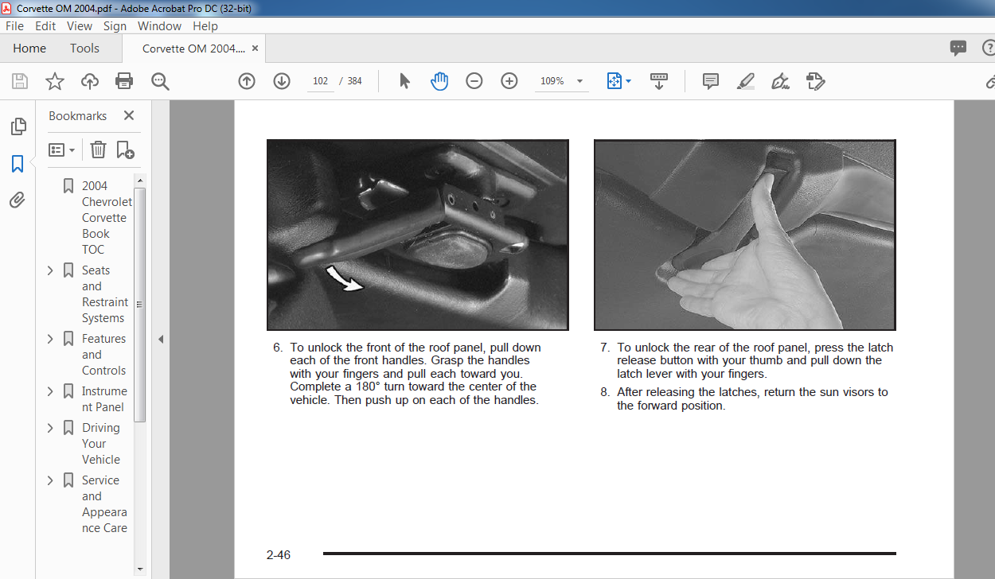Open the fit page options dropdown arrow
Image resolution: width=995 pixels, height=579 pixels.
628,81
